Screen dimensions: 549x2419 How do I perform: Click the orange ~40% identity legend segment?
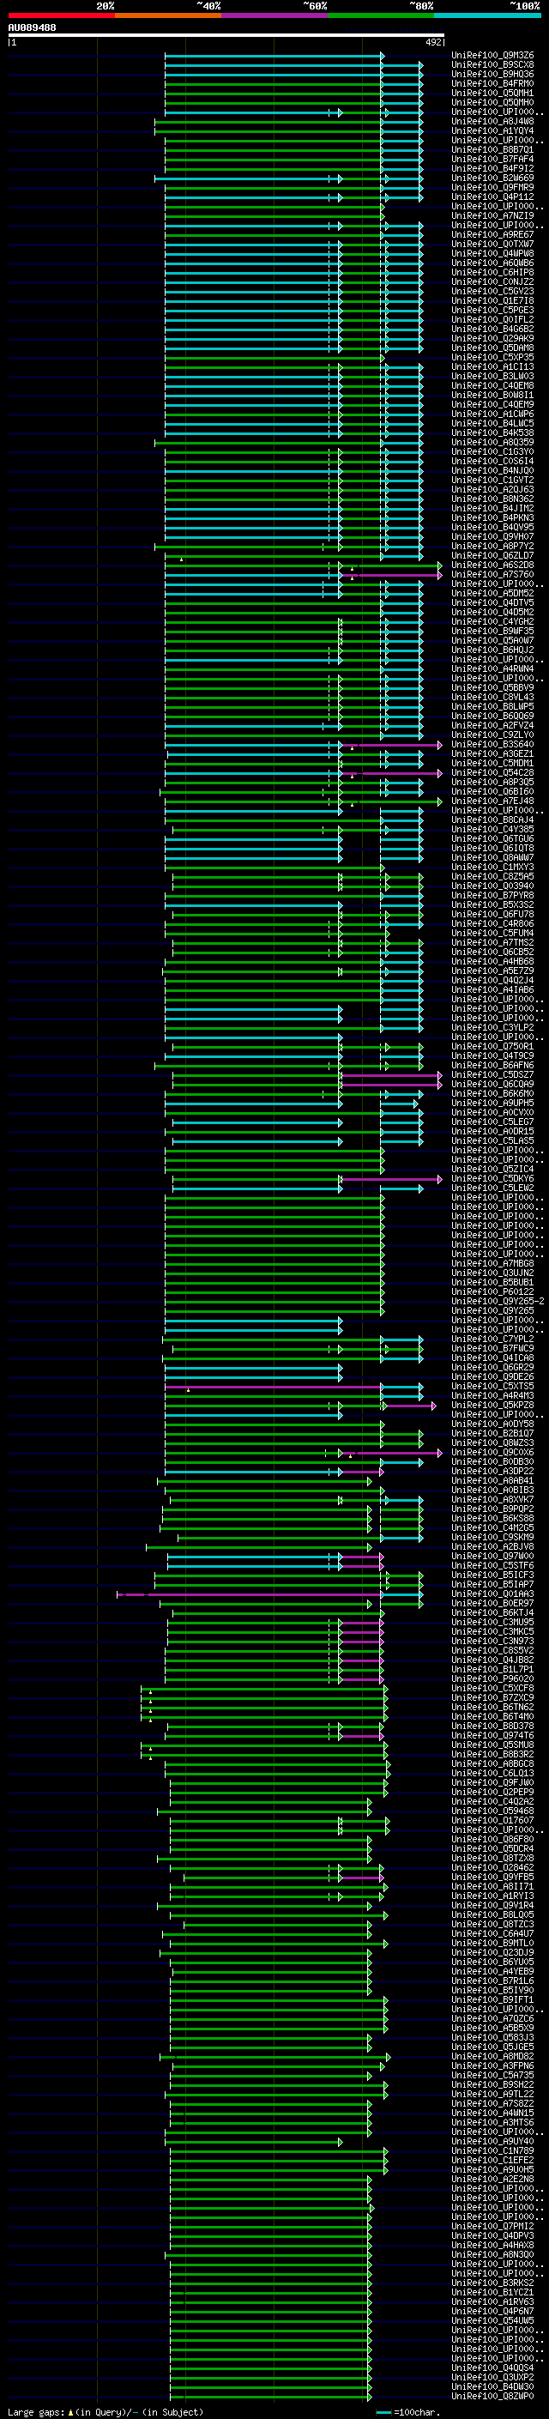point(168,15)
